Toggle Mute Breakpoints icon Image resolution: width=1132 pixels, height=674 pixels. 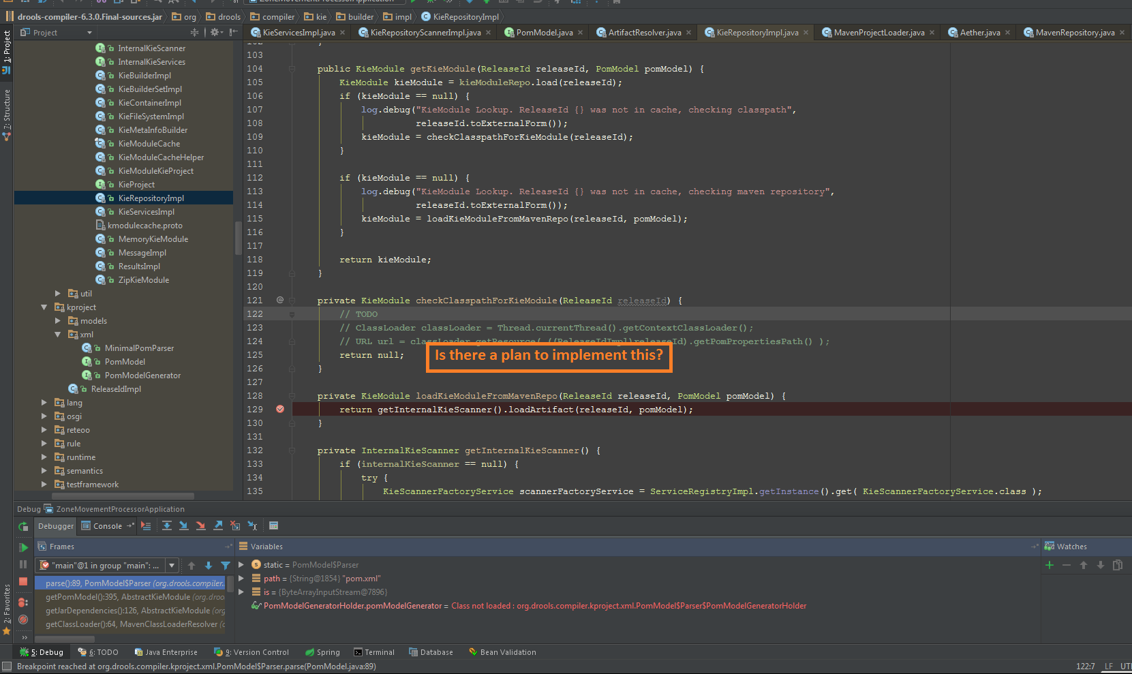(23, 619)
